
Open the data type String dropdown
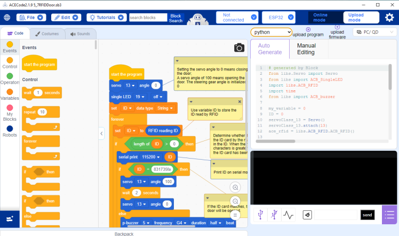pos(165,108)
